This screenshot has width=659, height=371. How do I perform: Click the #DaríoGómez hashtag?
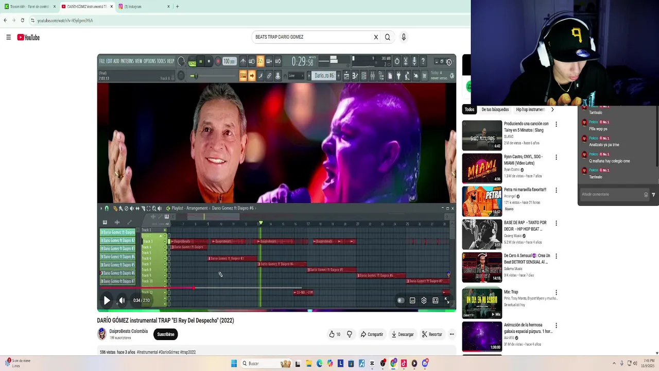coord(169,352)
